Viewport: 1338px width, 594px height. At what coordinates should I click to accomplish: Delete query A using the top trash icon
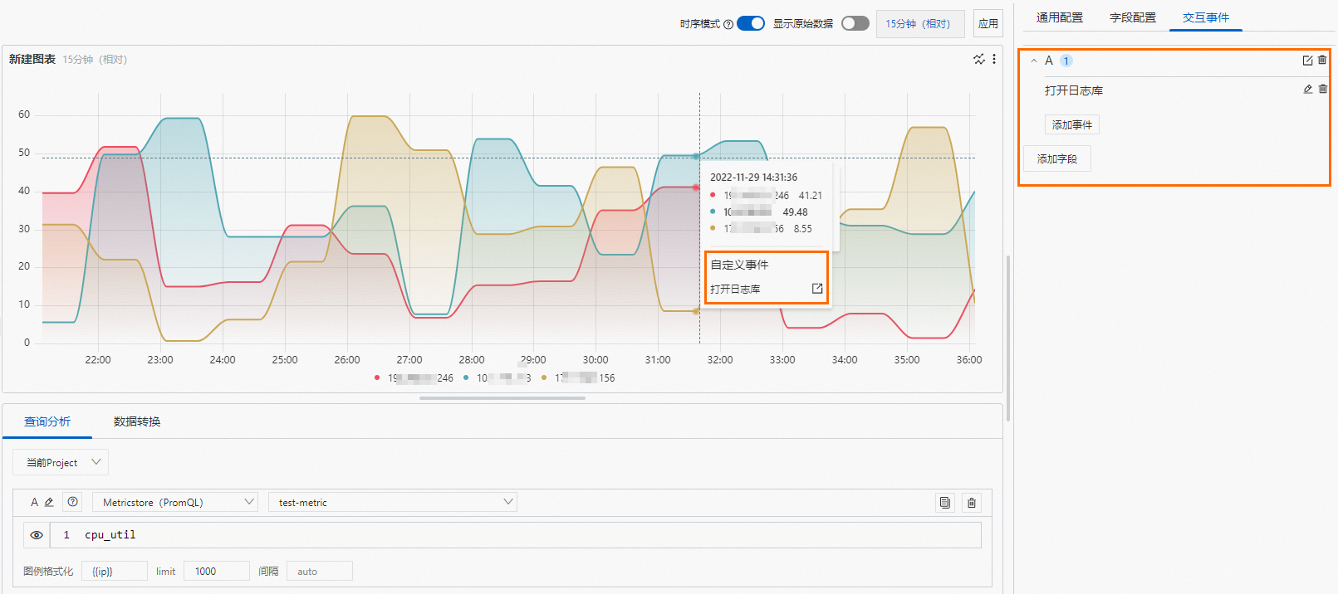(1322, 61)
